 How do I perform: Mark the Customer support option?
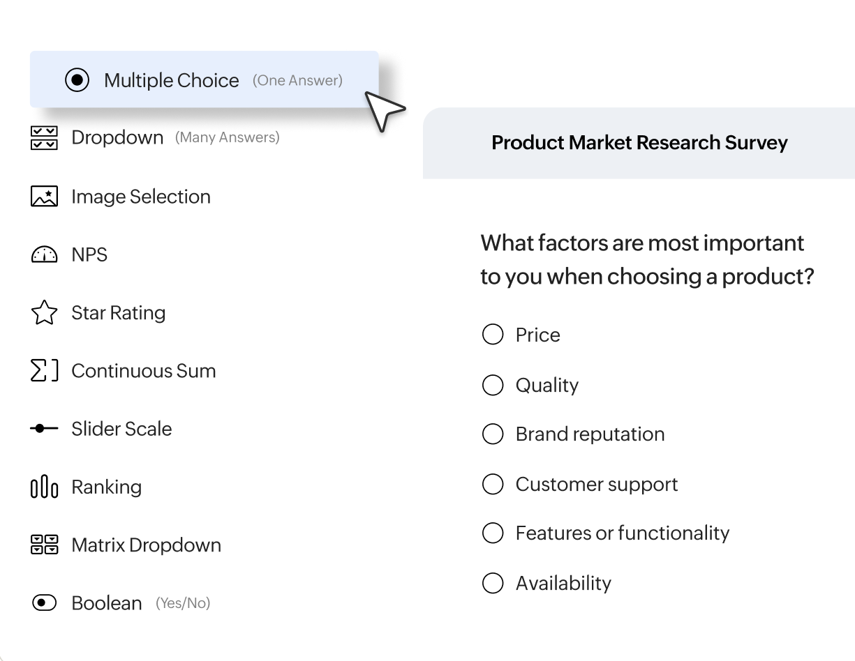pyautogui.click(x=493, y=484)
